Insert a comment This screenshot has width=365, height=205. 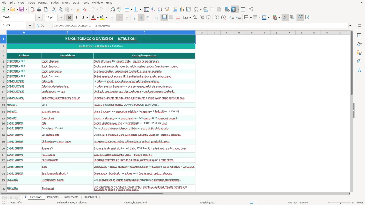[x=213, y=9]
